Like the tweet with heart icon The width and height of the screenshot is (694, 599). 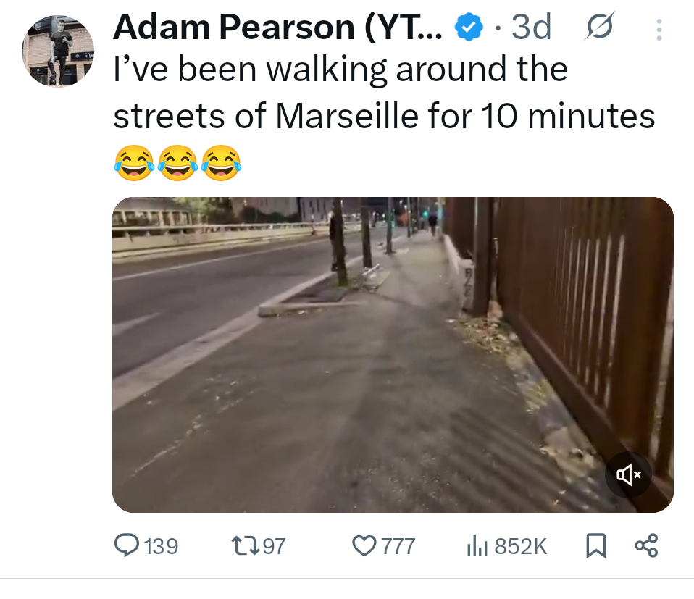pos(364,545)
